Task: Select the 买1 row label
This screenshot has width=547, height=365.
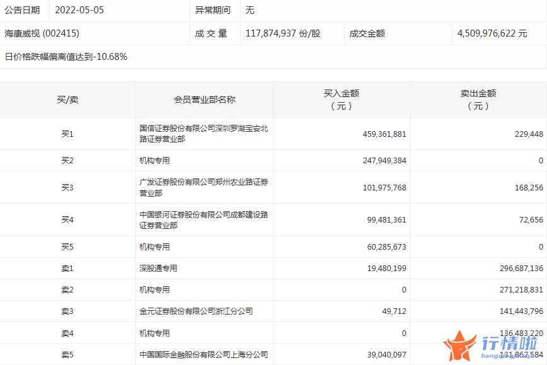Action: [x=67, y=134]
